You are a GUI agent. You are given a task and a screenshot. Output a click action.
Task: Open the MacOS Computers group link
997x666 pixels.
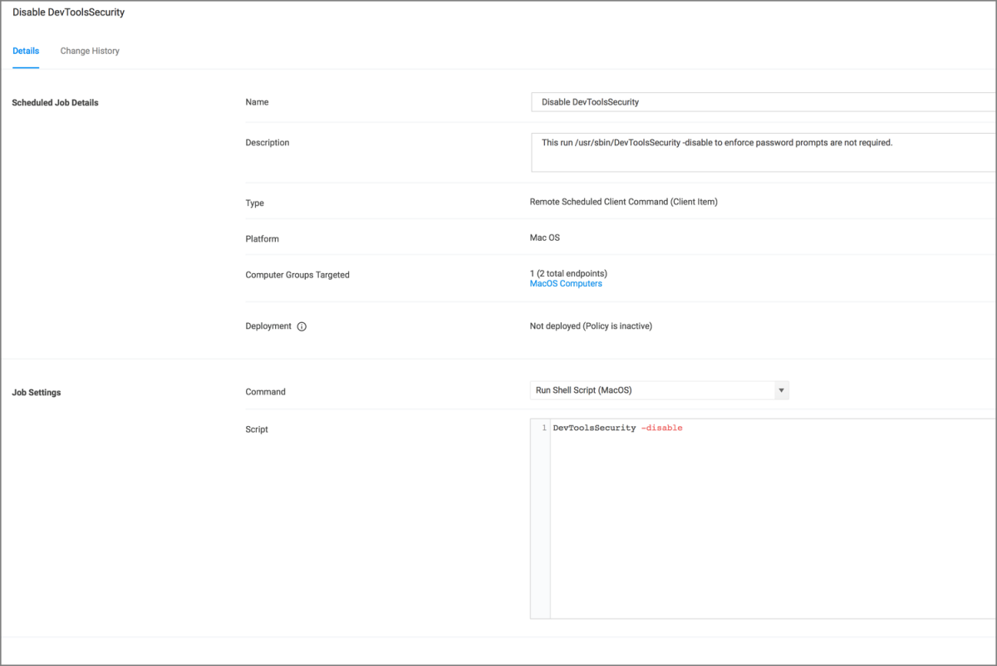click(x=566, y=284)
